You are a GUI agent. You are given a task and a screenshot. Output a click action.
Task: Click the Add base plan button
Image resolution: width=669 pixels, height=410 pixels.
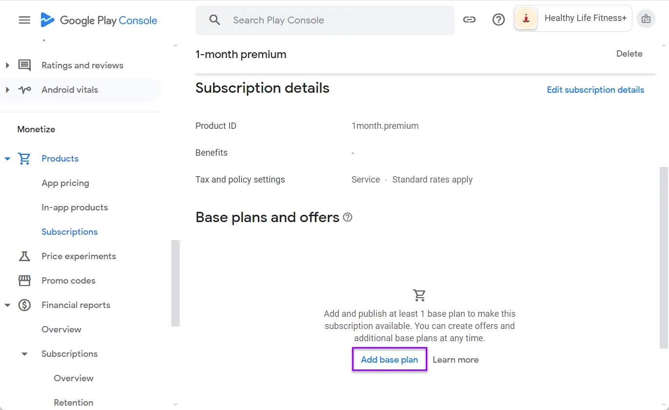click(x=389, y=359)
